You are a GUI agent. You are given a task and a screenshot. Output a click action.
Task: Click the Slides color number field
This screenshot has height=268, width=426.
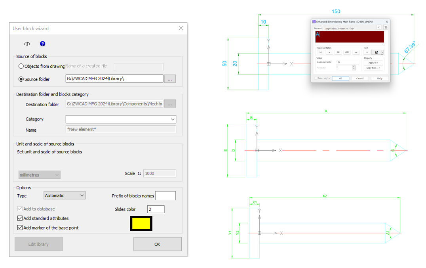[x=156, y=209]
